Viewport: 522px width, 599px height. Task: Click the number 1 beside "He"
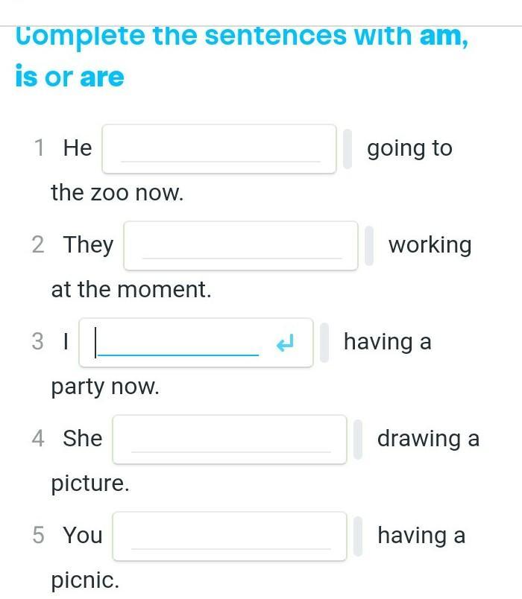point(40,148)
